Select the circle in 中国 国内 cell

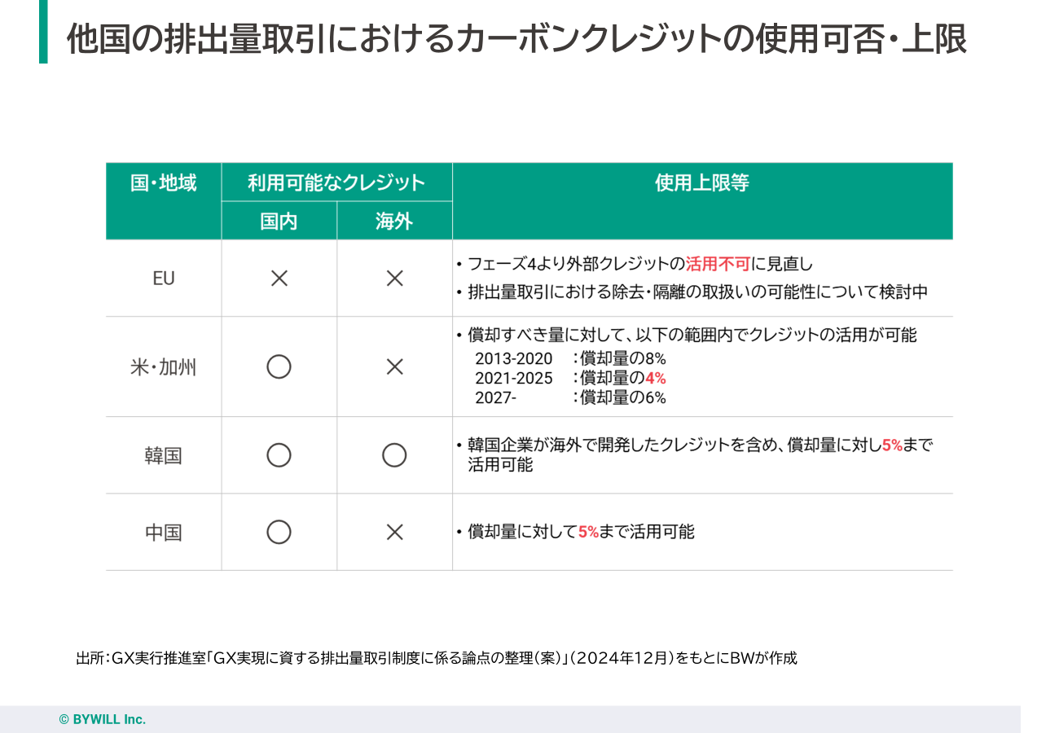(x=279, y=533)
